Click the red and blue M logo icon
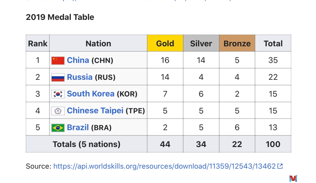 (293, 178)
